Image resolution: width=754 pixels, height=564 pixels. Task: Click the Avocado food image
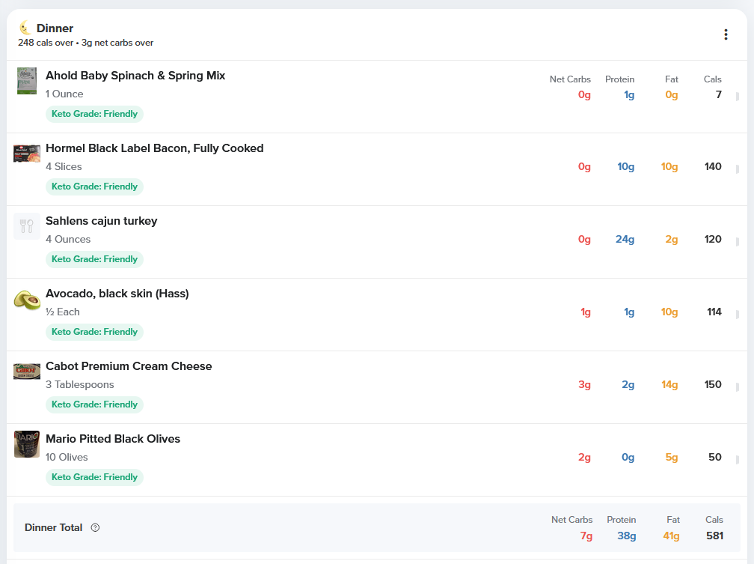coord(27,300)
